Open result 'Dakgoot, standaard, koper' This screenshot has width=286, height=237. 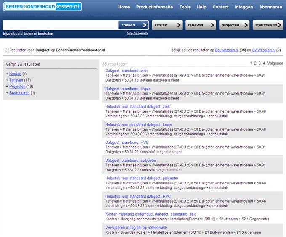(x=128, y=89)
